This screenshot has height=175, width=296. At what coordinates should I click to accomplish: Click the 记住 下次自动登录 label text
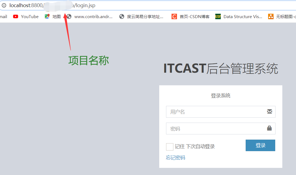(x=195, y=146)
